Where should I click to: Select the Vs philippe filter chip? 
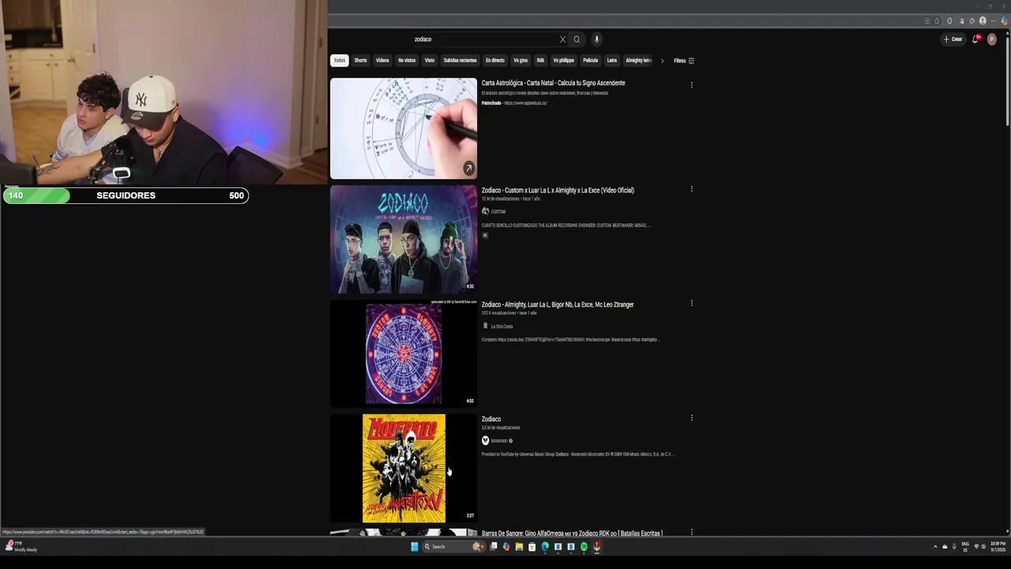[x=563, y=60]
